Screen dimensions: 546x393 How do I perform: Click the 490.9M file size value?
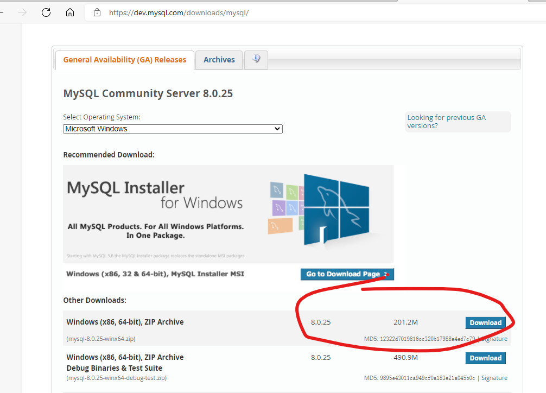tap(405, 358)
